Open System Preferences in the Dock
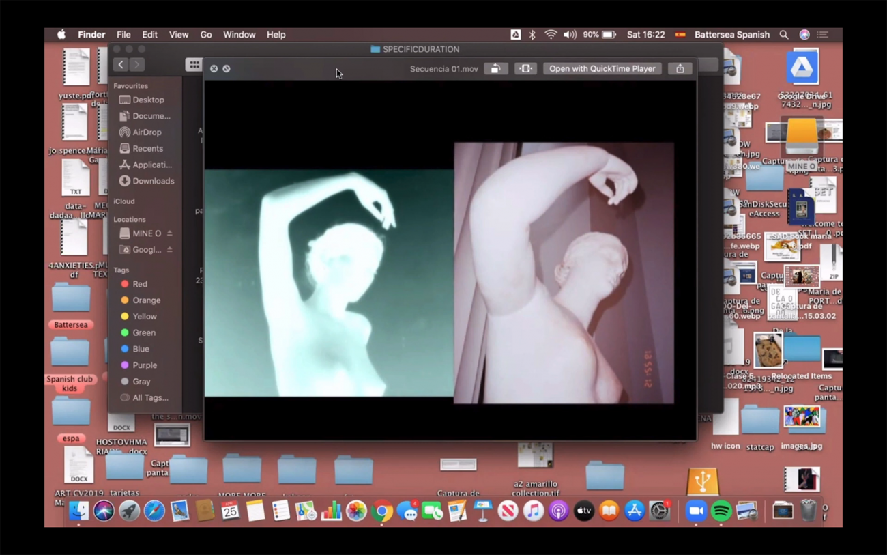Image resolution: width=887 pixels, height=555 pixels. pyautogui.click(x=660, y=511)
